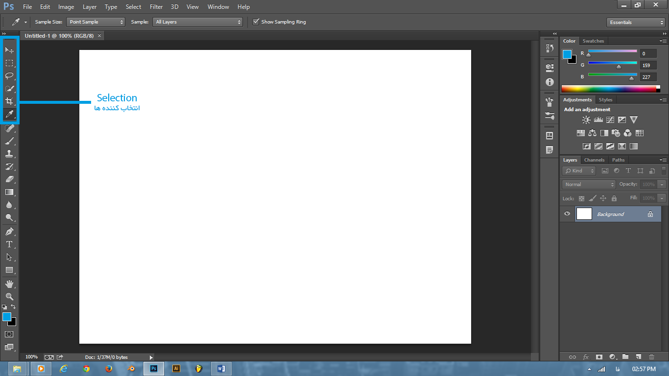Uncheck Show Sampling Ring
669x376 pixels.
256,22
